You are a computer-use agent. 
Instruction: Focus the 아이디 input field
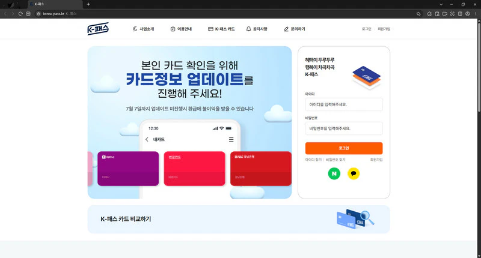tap(343, 104)
